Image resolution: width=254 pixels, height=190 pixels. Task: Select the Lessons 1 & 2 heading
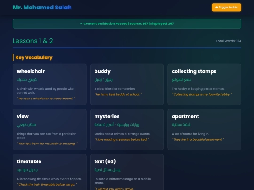tap(33, 41)
